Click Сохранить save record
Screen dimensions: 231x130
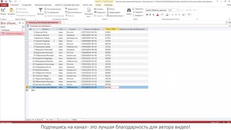100,12
